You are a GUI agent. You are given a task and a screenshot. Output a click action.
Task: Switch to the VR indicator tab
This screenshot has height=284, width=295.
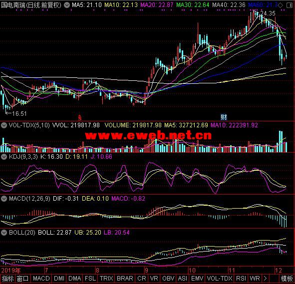pyautogui.click(x=154, y=279)
